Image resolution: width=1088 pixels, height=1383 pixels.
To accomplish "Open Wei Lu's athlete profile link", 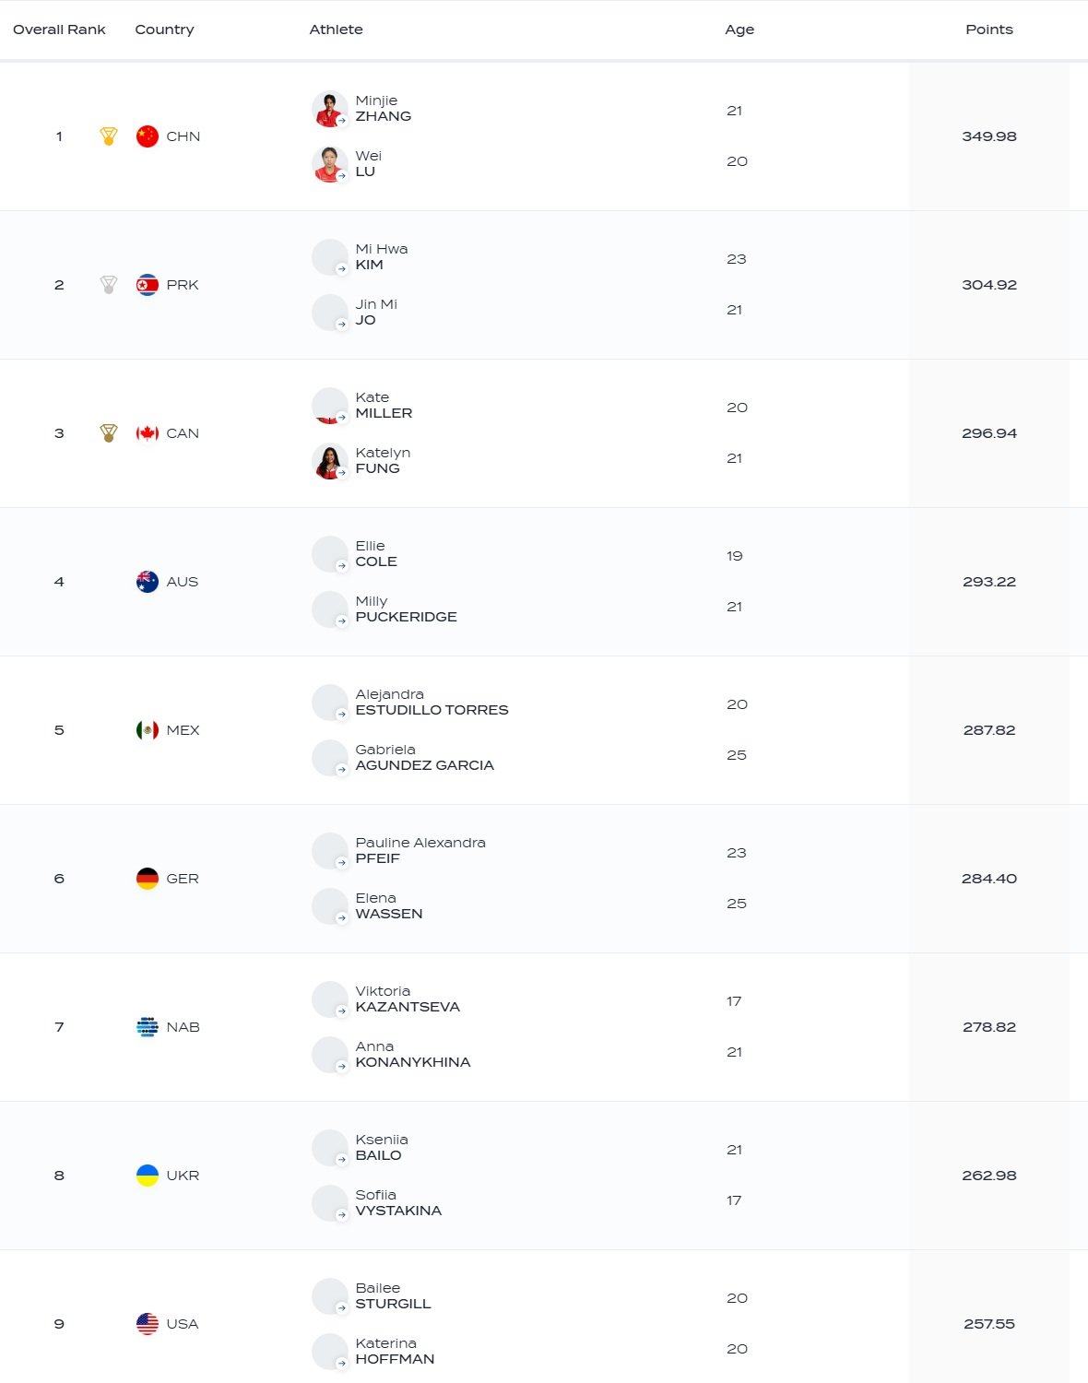I will click(x=366, y=164).
